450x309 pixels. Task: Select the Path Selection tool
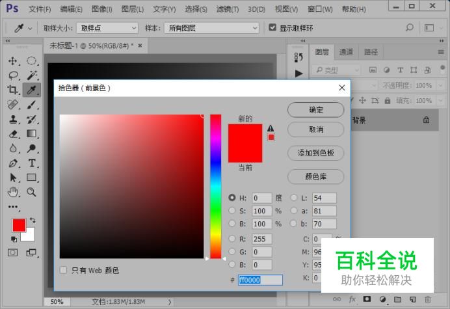13,178
